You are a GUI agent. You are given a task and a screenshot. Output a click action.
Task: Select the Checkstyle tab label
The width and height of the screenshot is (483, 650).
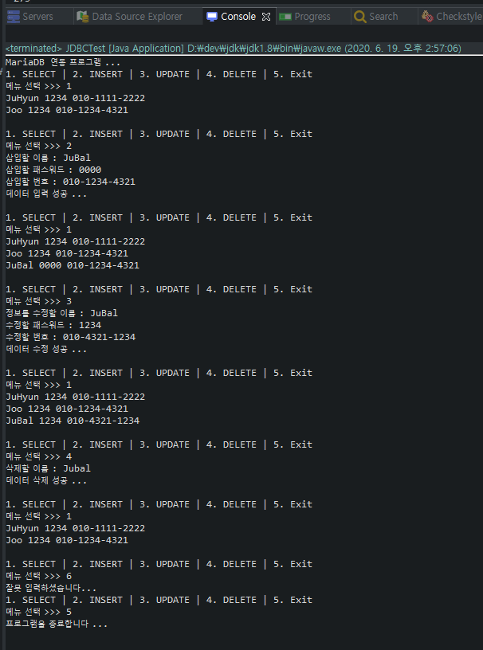(459, 17)
